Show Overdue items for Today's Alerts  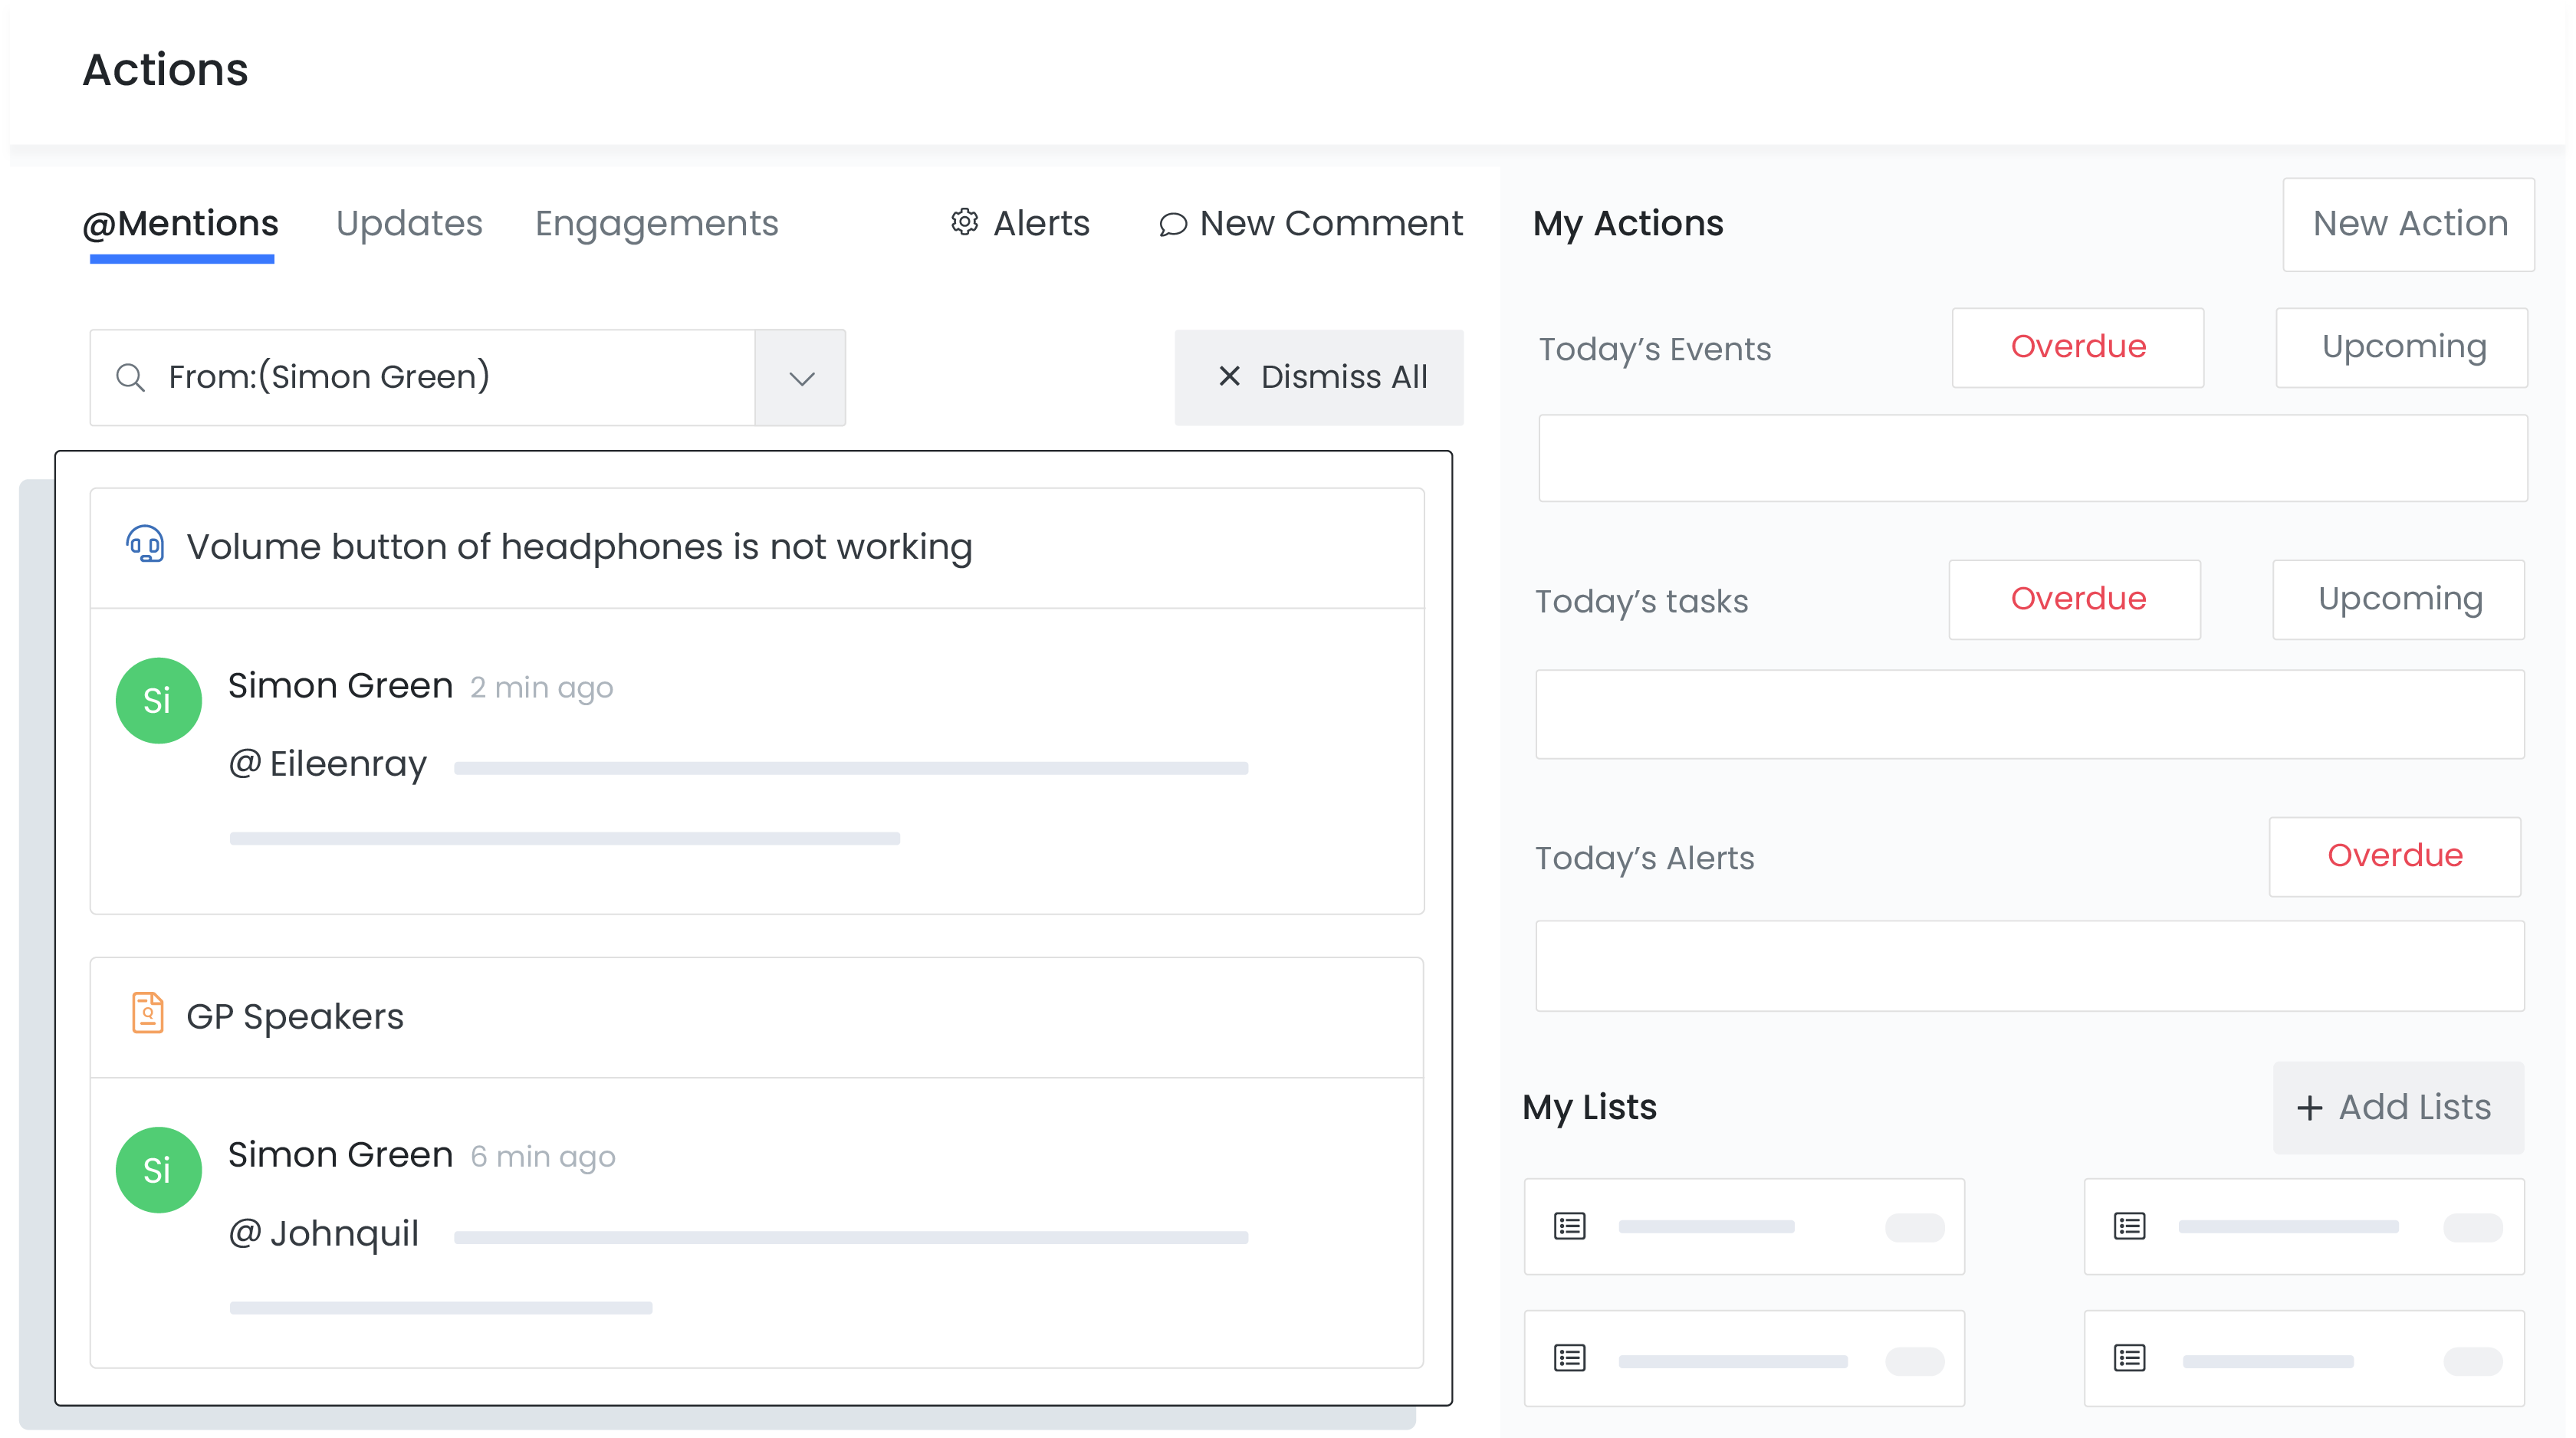point(2394,856)
